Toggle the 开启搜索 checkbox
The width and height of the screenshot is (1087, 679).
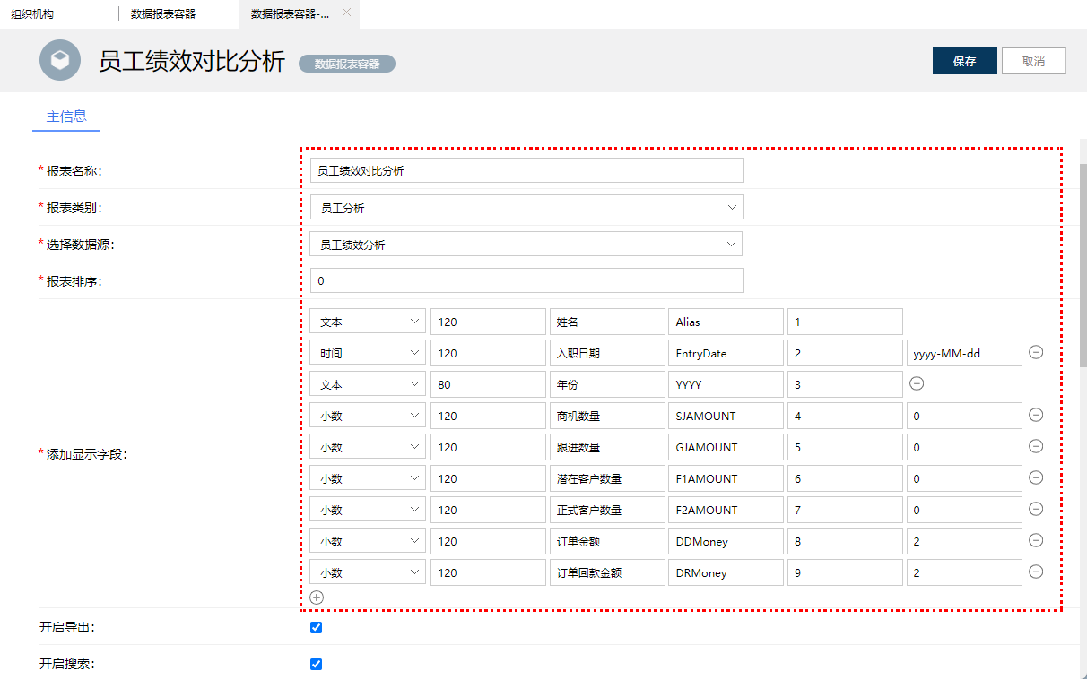315,664
